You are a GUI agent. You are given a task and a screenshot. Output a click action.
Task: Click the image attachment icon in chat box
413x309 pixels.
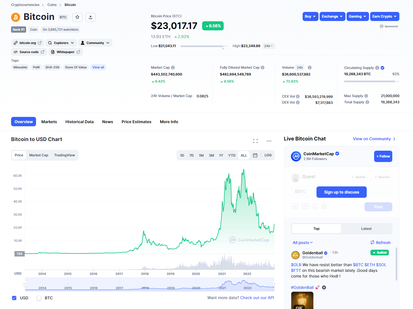[295, 206]
